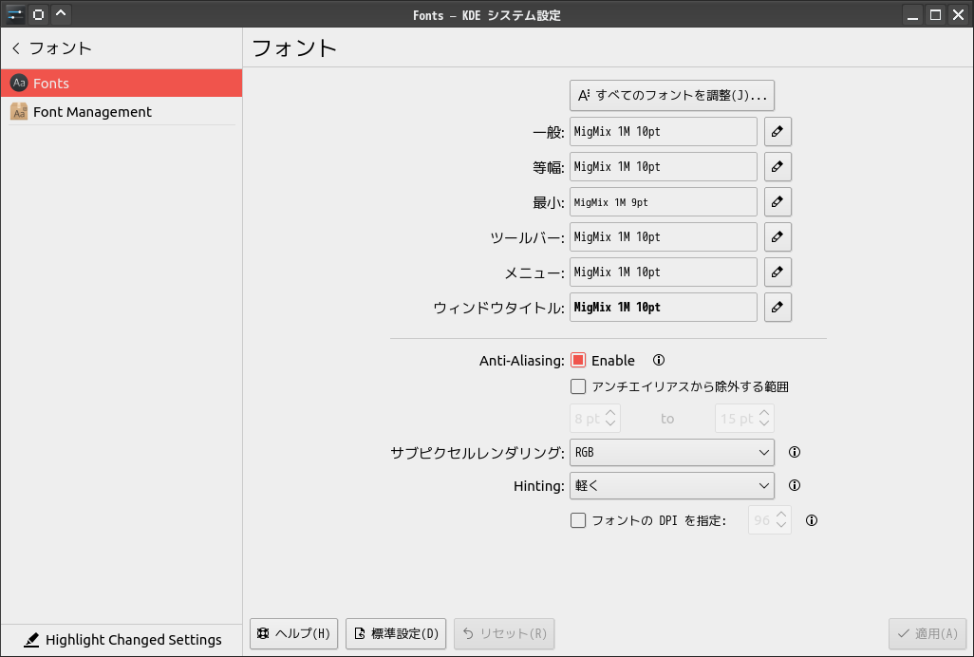Click the Font Management package icon
The image size is (974, 657).
tap(19, 112)
